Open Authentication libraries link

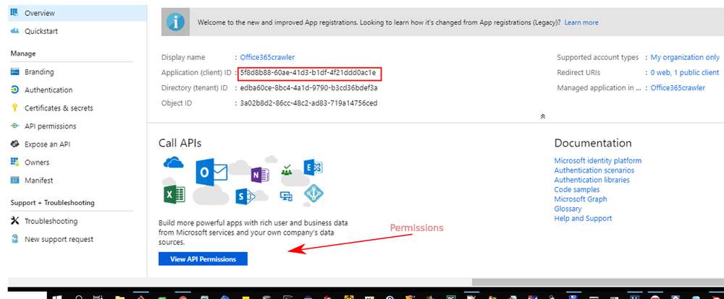coord(592,180)
